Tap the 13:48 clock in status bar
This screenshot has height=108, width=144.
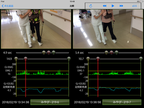[72, 1]
